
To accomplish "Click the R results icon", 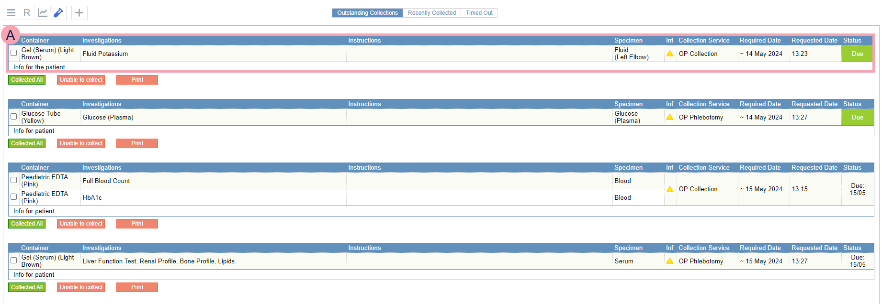I will click(27, 13).
